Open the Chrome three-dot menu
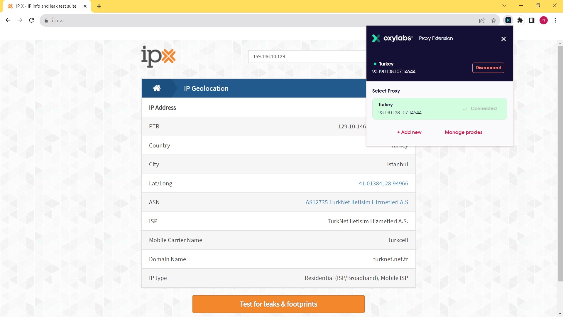563x317 pixels. pos(555,20)
